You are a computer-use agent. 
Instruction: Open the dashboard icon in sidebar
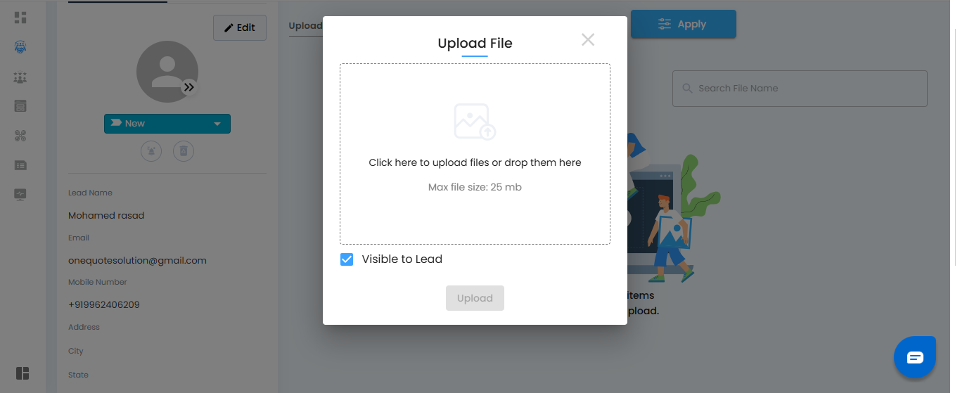[x=20, y=18]
